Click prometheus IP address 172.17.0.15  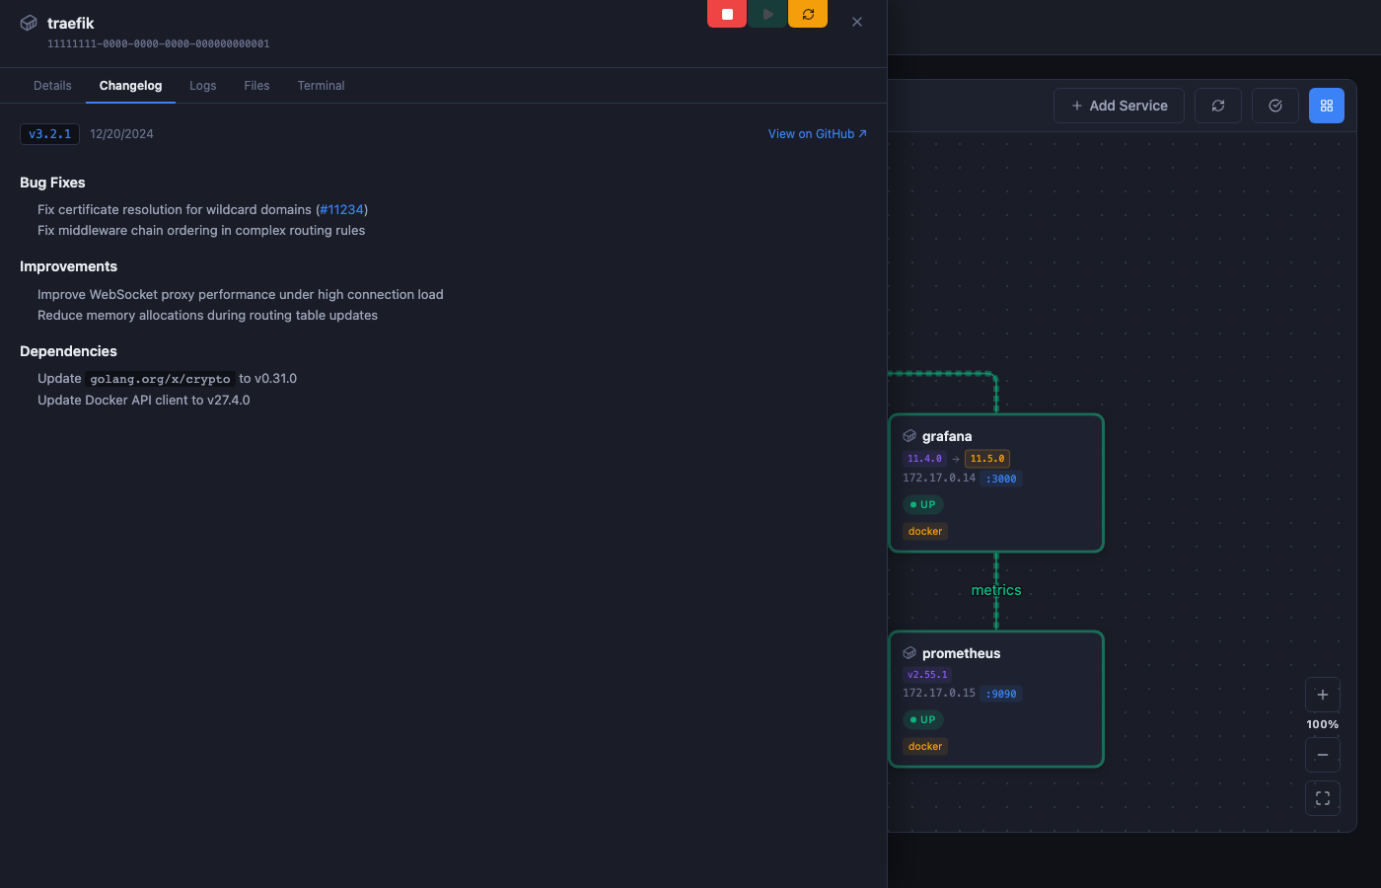point(939,693)
